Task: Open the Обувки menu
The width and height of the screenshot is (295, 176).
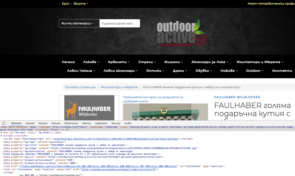Action: pos(204,71)
